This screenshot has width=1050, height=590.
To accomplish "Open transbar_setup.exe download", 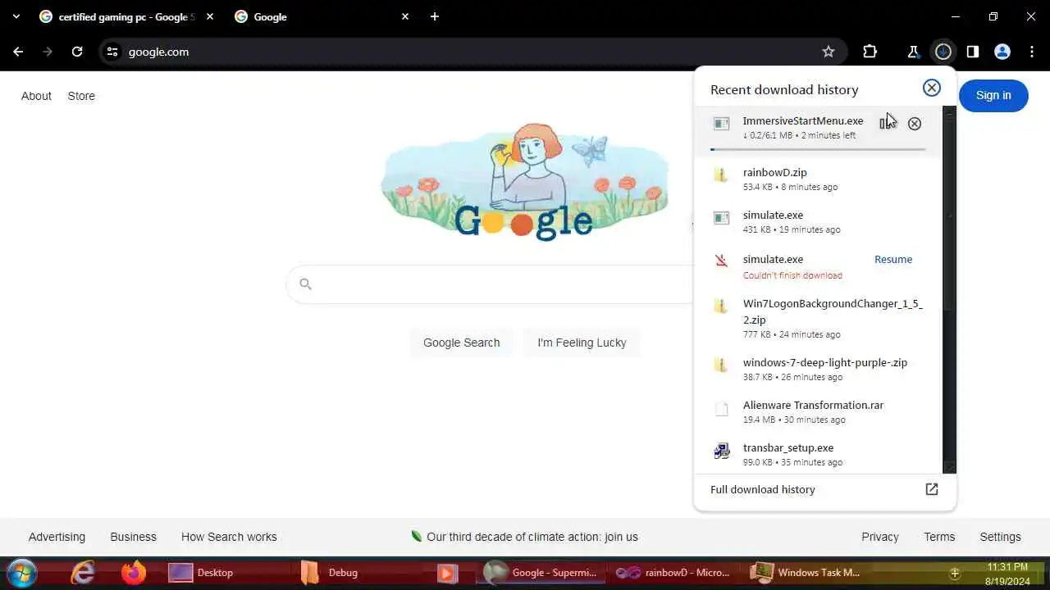I will click(x=818, y=454).
